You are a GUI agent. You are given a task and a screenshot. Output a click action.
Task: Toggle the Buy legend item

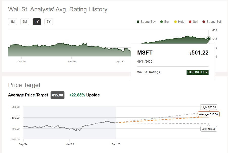pos(165,22)
